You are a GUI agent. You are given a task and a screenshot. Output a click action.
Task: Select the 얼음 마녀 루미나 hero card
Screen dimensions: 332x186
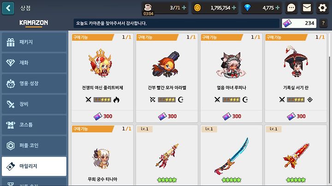[231, 78]
